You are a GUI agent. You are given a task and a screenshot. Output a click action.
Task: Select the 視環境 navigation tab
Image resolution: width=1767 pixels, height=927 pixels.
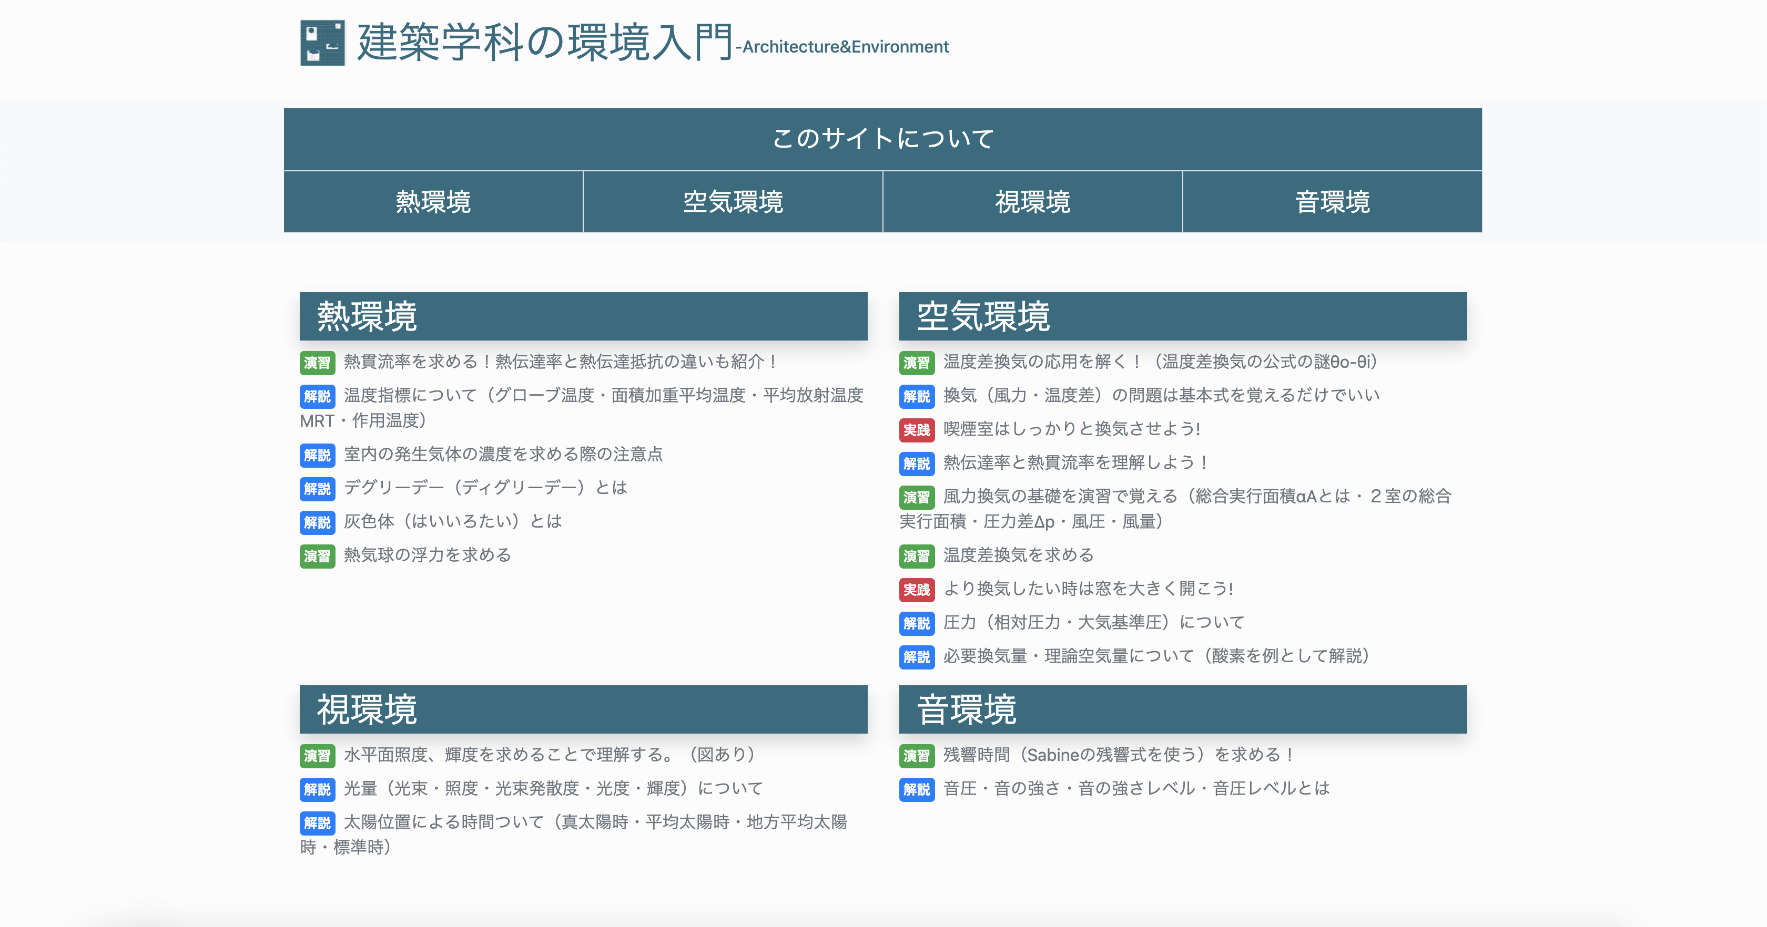click(1032, 202)
